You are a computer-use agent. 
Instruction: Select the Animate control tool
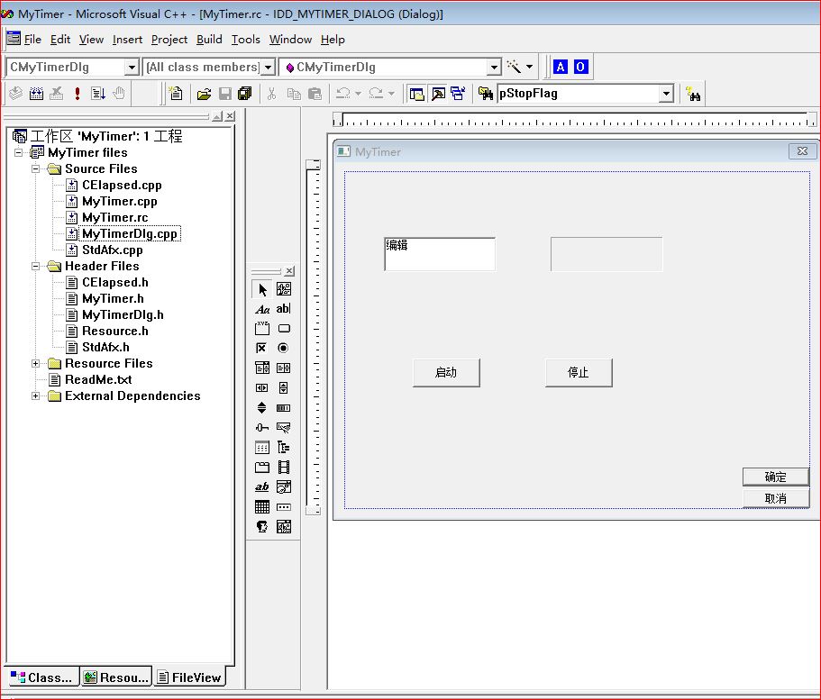[284, 467]
